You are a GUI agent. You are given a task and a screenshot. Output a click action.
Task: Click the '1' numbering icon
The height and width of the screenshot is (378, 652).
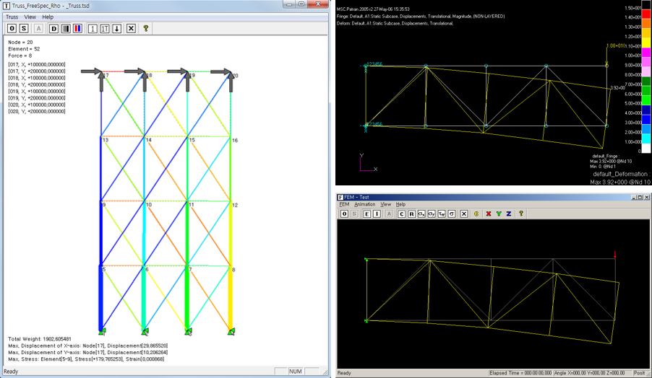click(x=93, y=28)
